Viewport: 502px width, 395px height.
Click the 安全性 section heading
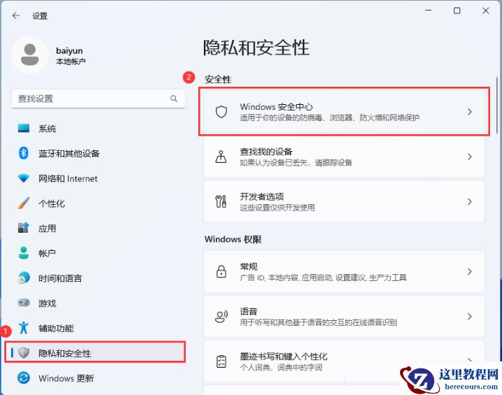tap(218, 80)
